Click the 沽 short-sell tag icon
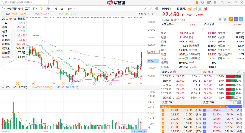The width and height of the screenshot is (245, 133). (195, 8)
